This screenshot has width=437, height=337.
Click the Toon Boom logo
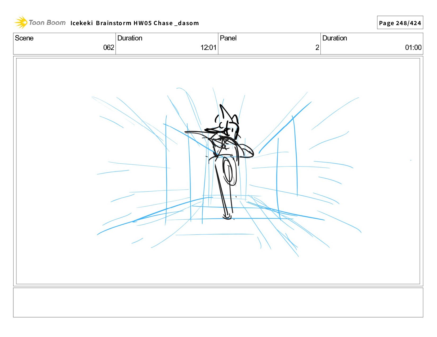pos(40,22)
